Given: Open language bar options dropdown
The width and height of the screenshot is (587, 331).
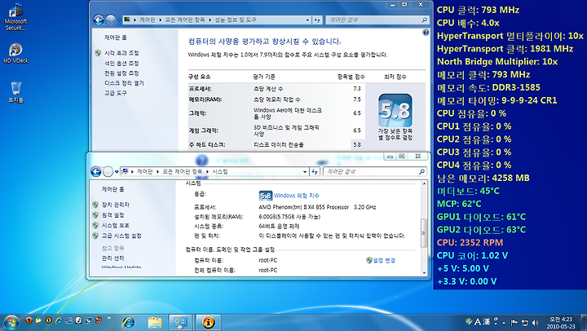Looking at the screenshot, I should [496, 324].
